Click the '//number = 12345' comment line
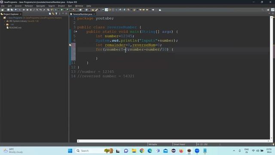Viewport: 275px width, 155px height. (95, 72)
